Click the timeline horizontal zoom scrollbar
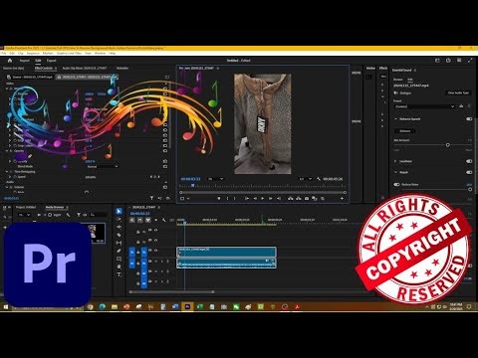 [x=171, y=292]
